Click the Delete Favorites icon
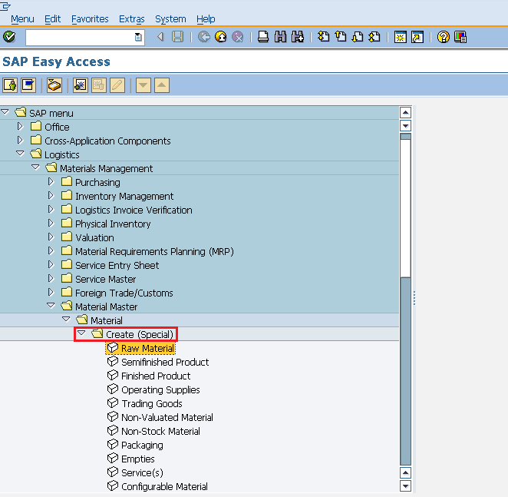The width and height of the screenshot is (508, 497). coord(99,85)
